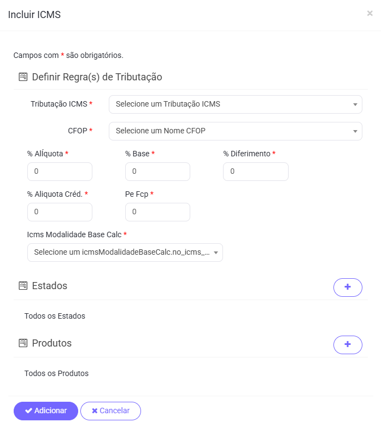Click the Estados section icon
The width and height of the screenshot is (381, 434).
pos(23,286)
